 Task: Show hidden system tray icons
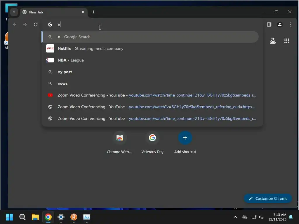point(235,217)
